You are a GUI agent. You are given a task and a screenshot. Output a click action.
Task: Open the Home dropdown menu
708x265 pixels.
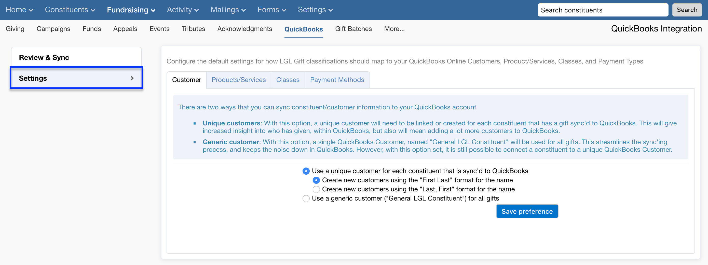click(19, 10)
